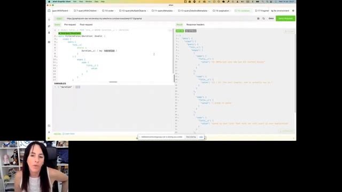The image size is (342, 192).
Task: Click the bottommost left sidebar icon
Action: 49,132
